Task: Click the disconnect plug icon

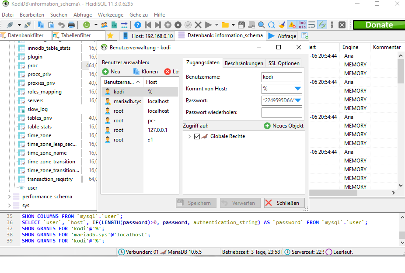Action: pos(28,25)
